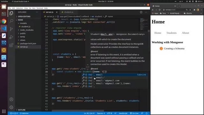204x115 pixels.
Task: Open Activities overview in top bar
Action: (x=4, y=1)
